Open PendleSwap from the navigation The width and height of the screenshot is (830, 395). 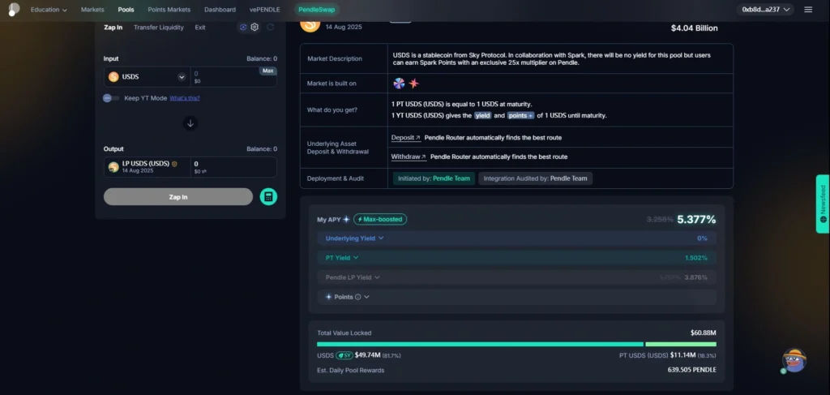pos(317,10)
